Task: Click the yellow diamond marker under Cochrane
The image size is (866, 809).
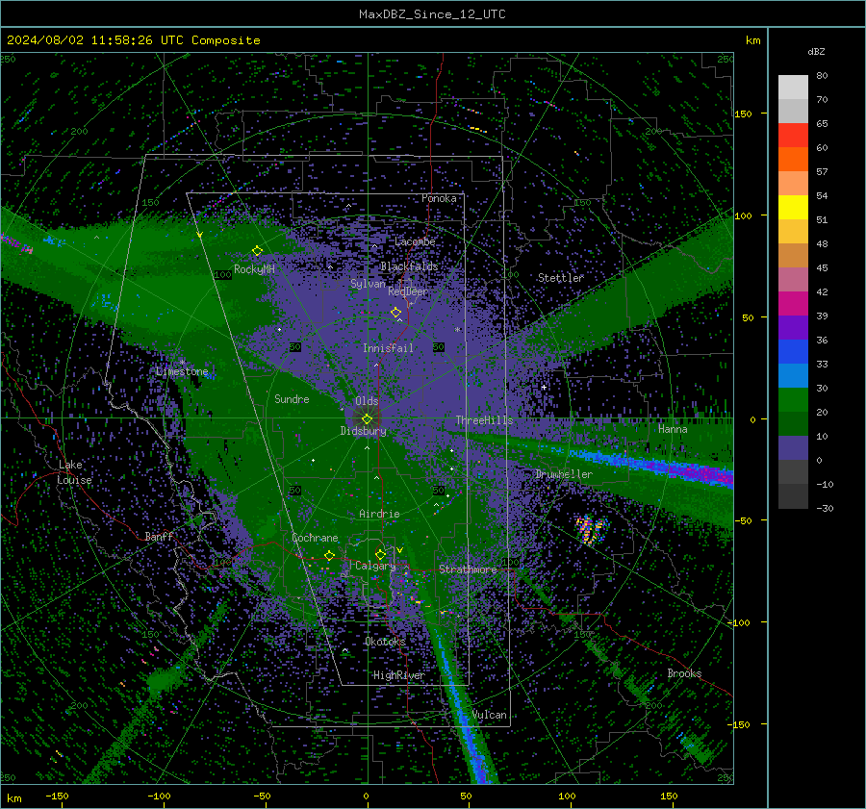Action: click(x=329, y=555)
